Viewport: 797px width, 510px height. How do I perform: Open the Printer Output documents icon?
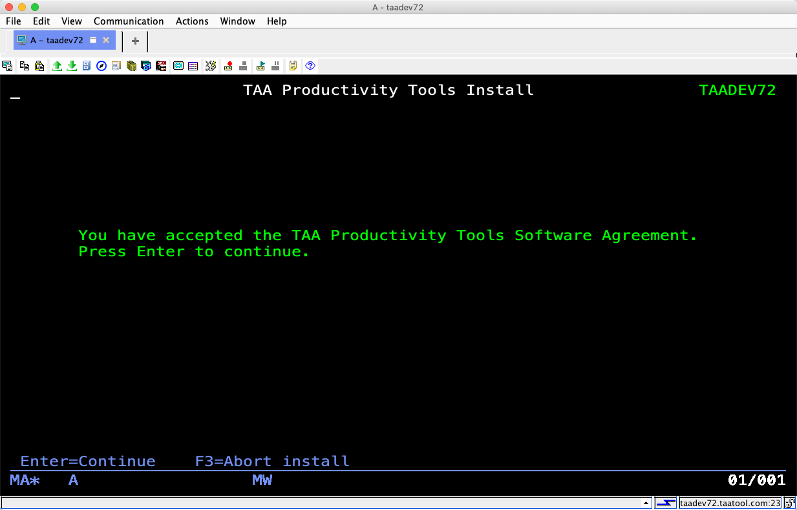pos(116,66)
